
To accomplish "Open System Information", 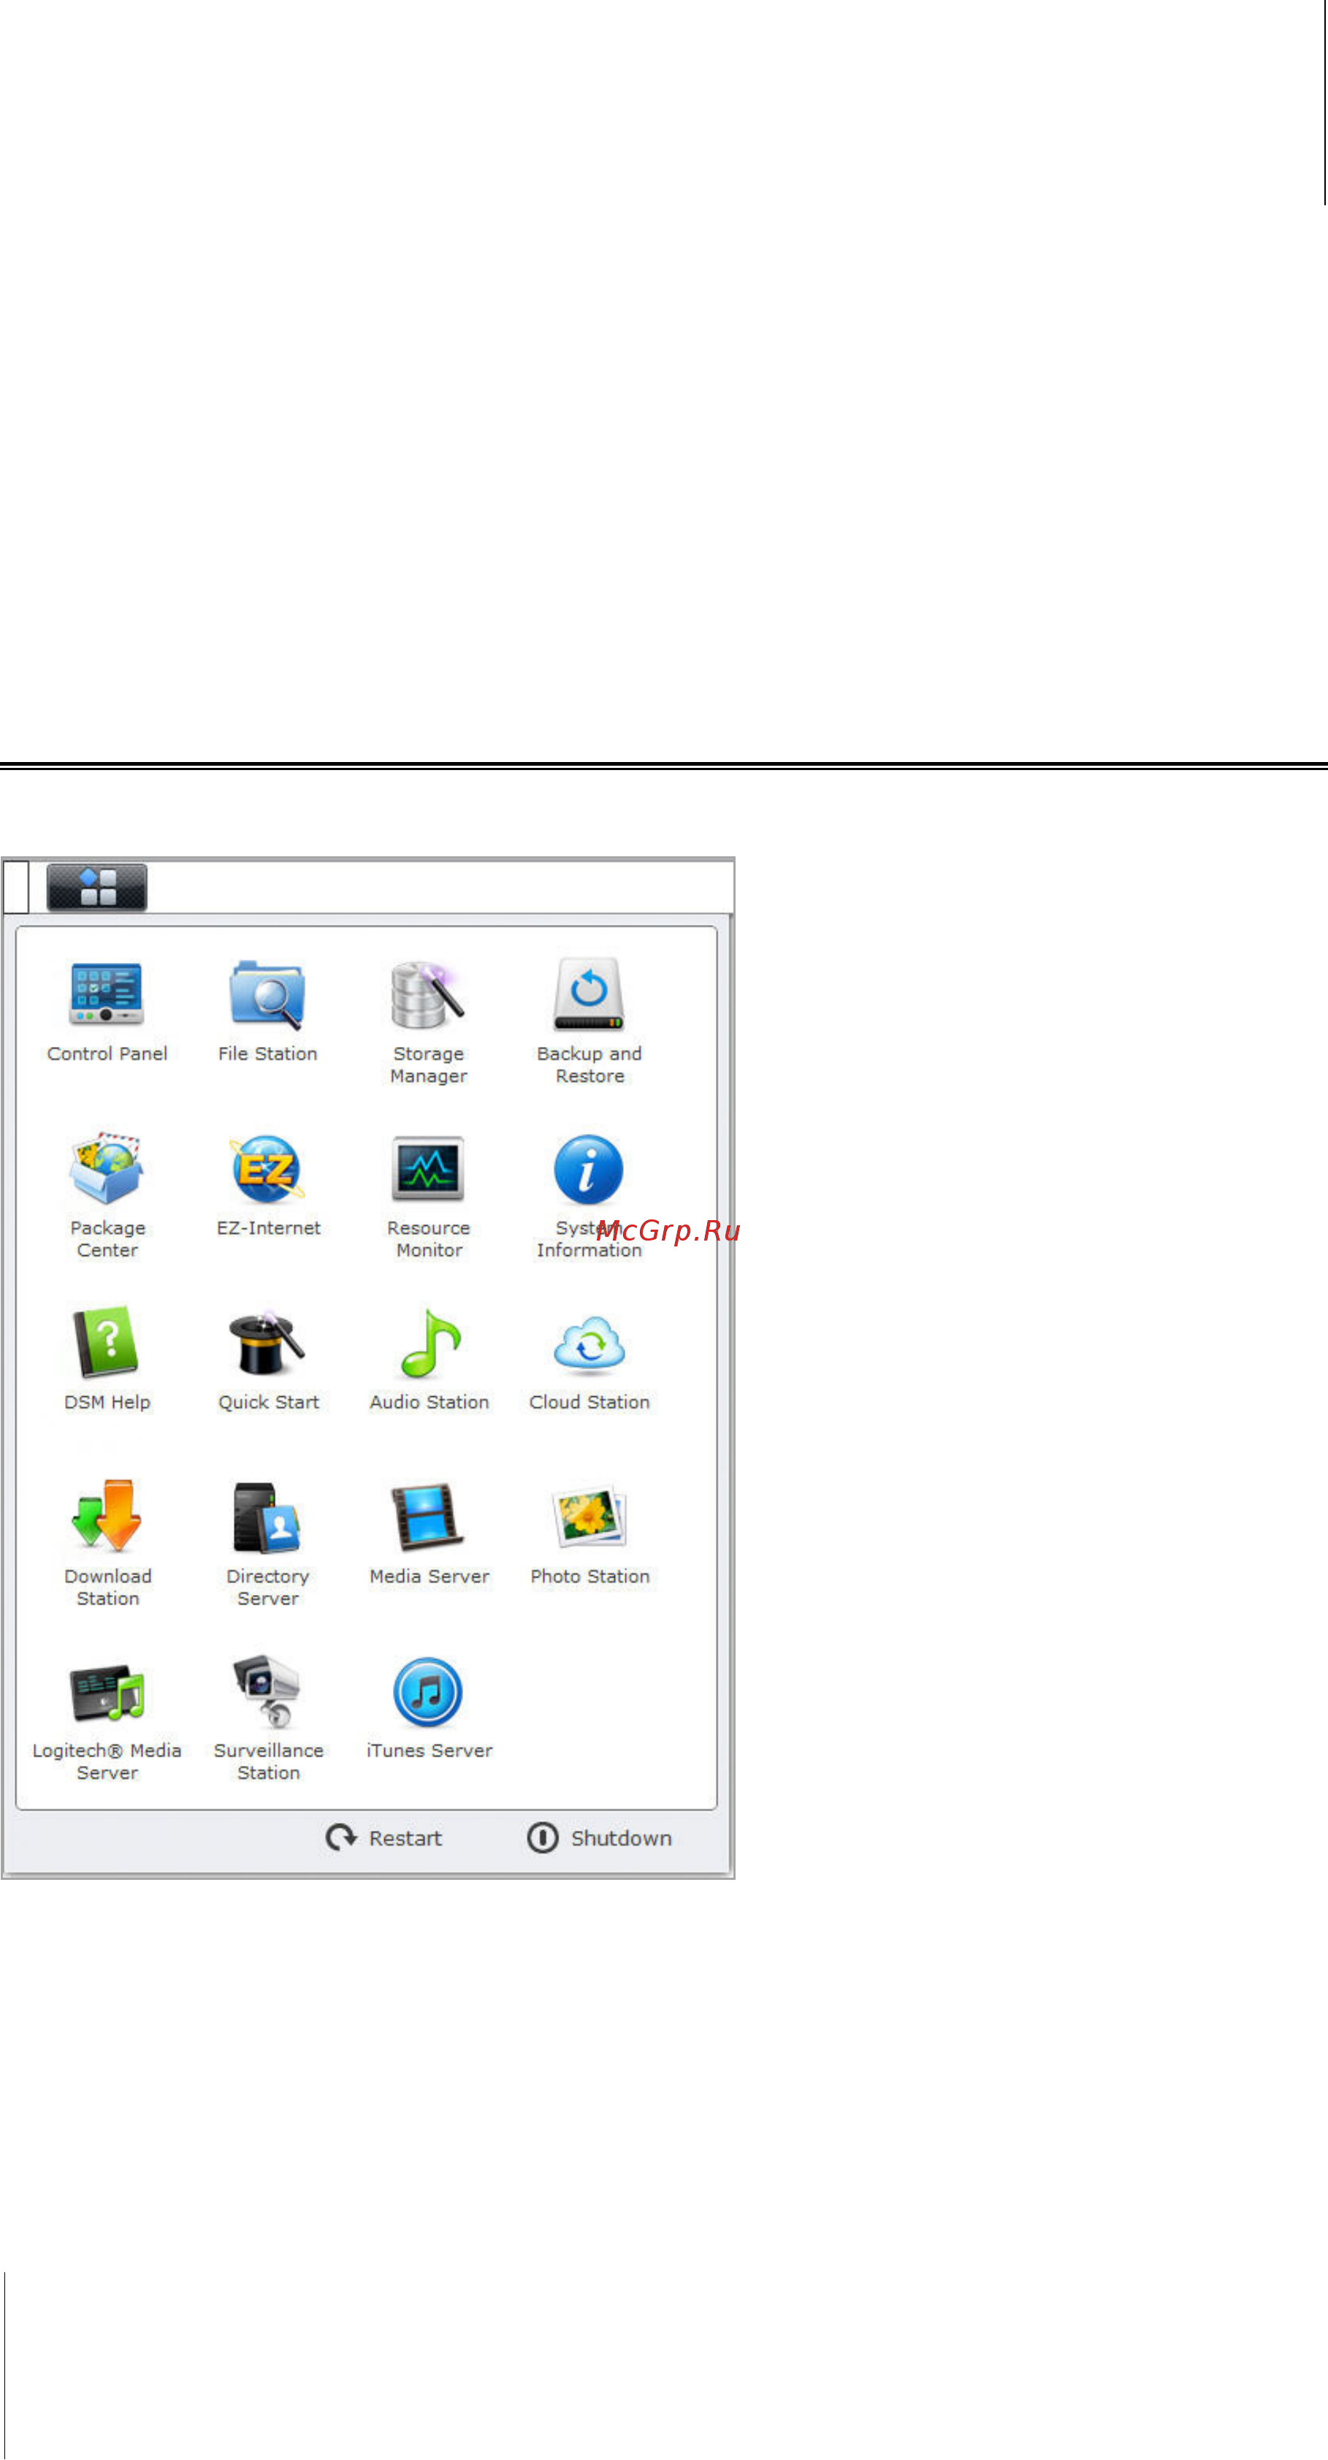I will (589, 1169).
